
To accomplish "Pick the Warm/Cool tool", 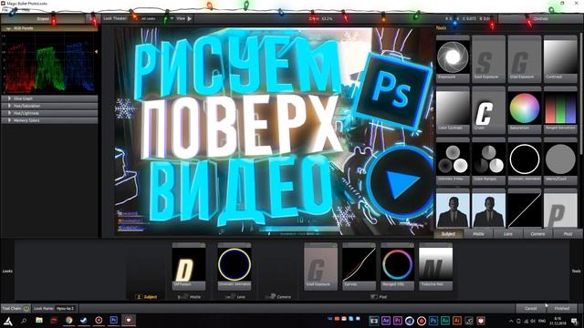I will [560, 160].
